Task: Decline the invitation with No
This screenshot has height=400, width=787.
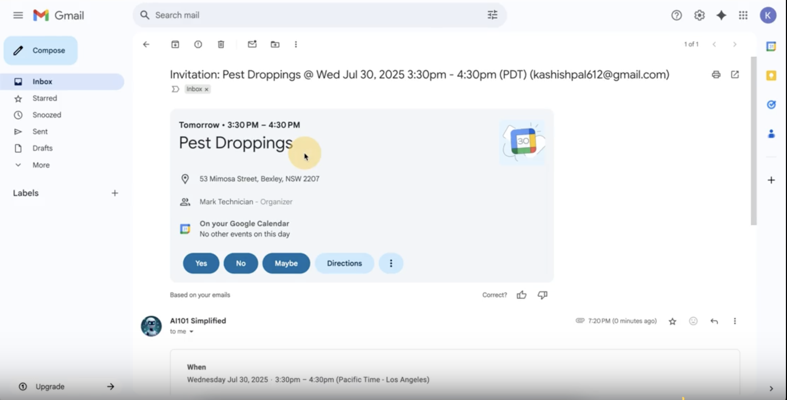Action: (x=241, y=263)
